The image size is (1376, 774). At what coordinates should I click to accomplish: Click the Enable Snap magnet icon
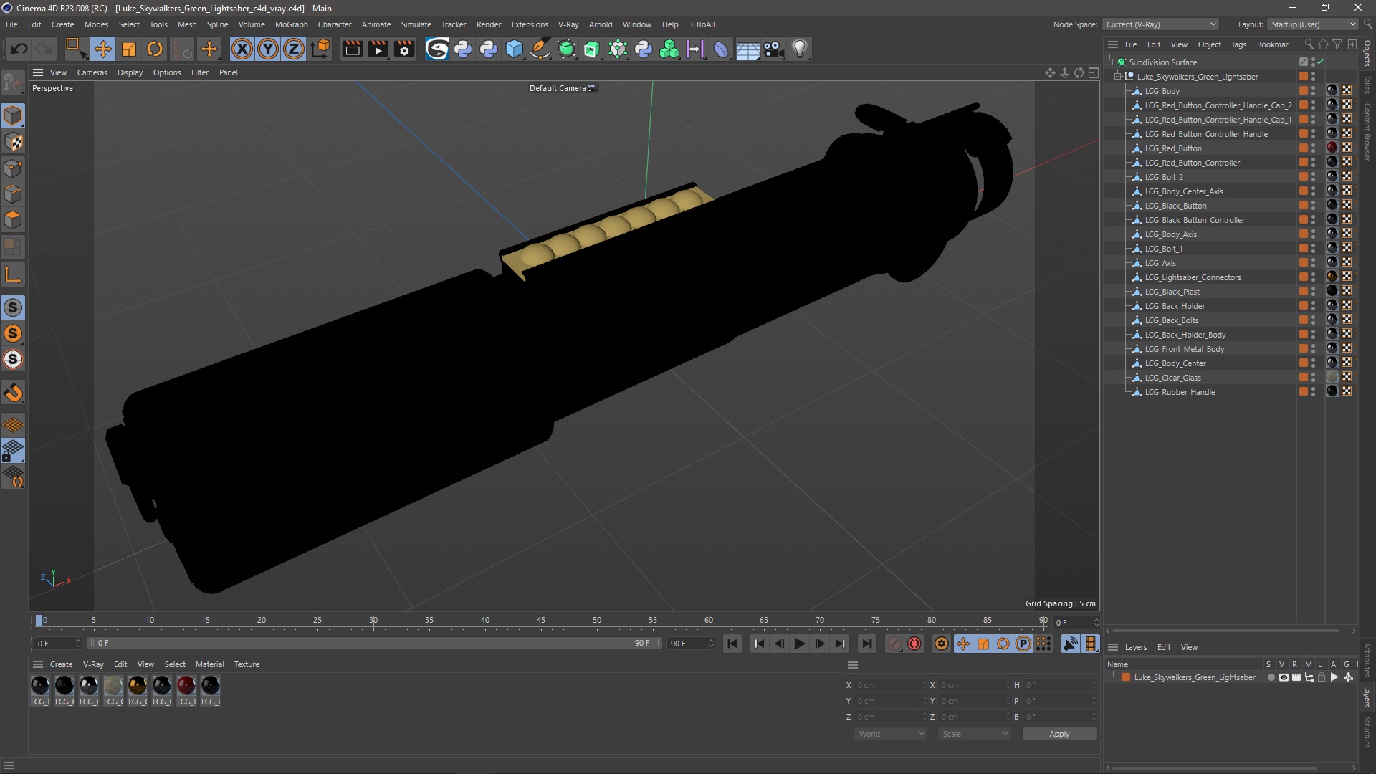click(x=13, y=393)
